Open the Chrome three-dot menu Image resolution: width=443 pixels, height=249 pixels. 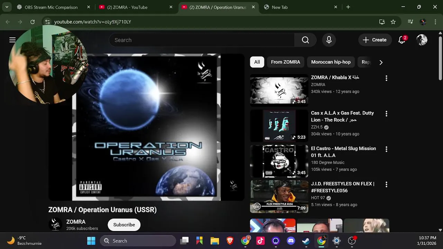pos(435,22)
